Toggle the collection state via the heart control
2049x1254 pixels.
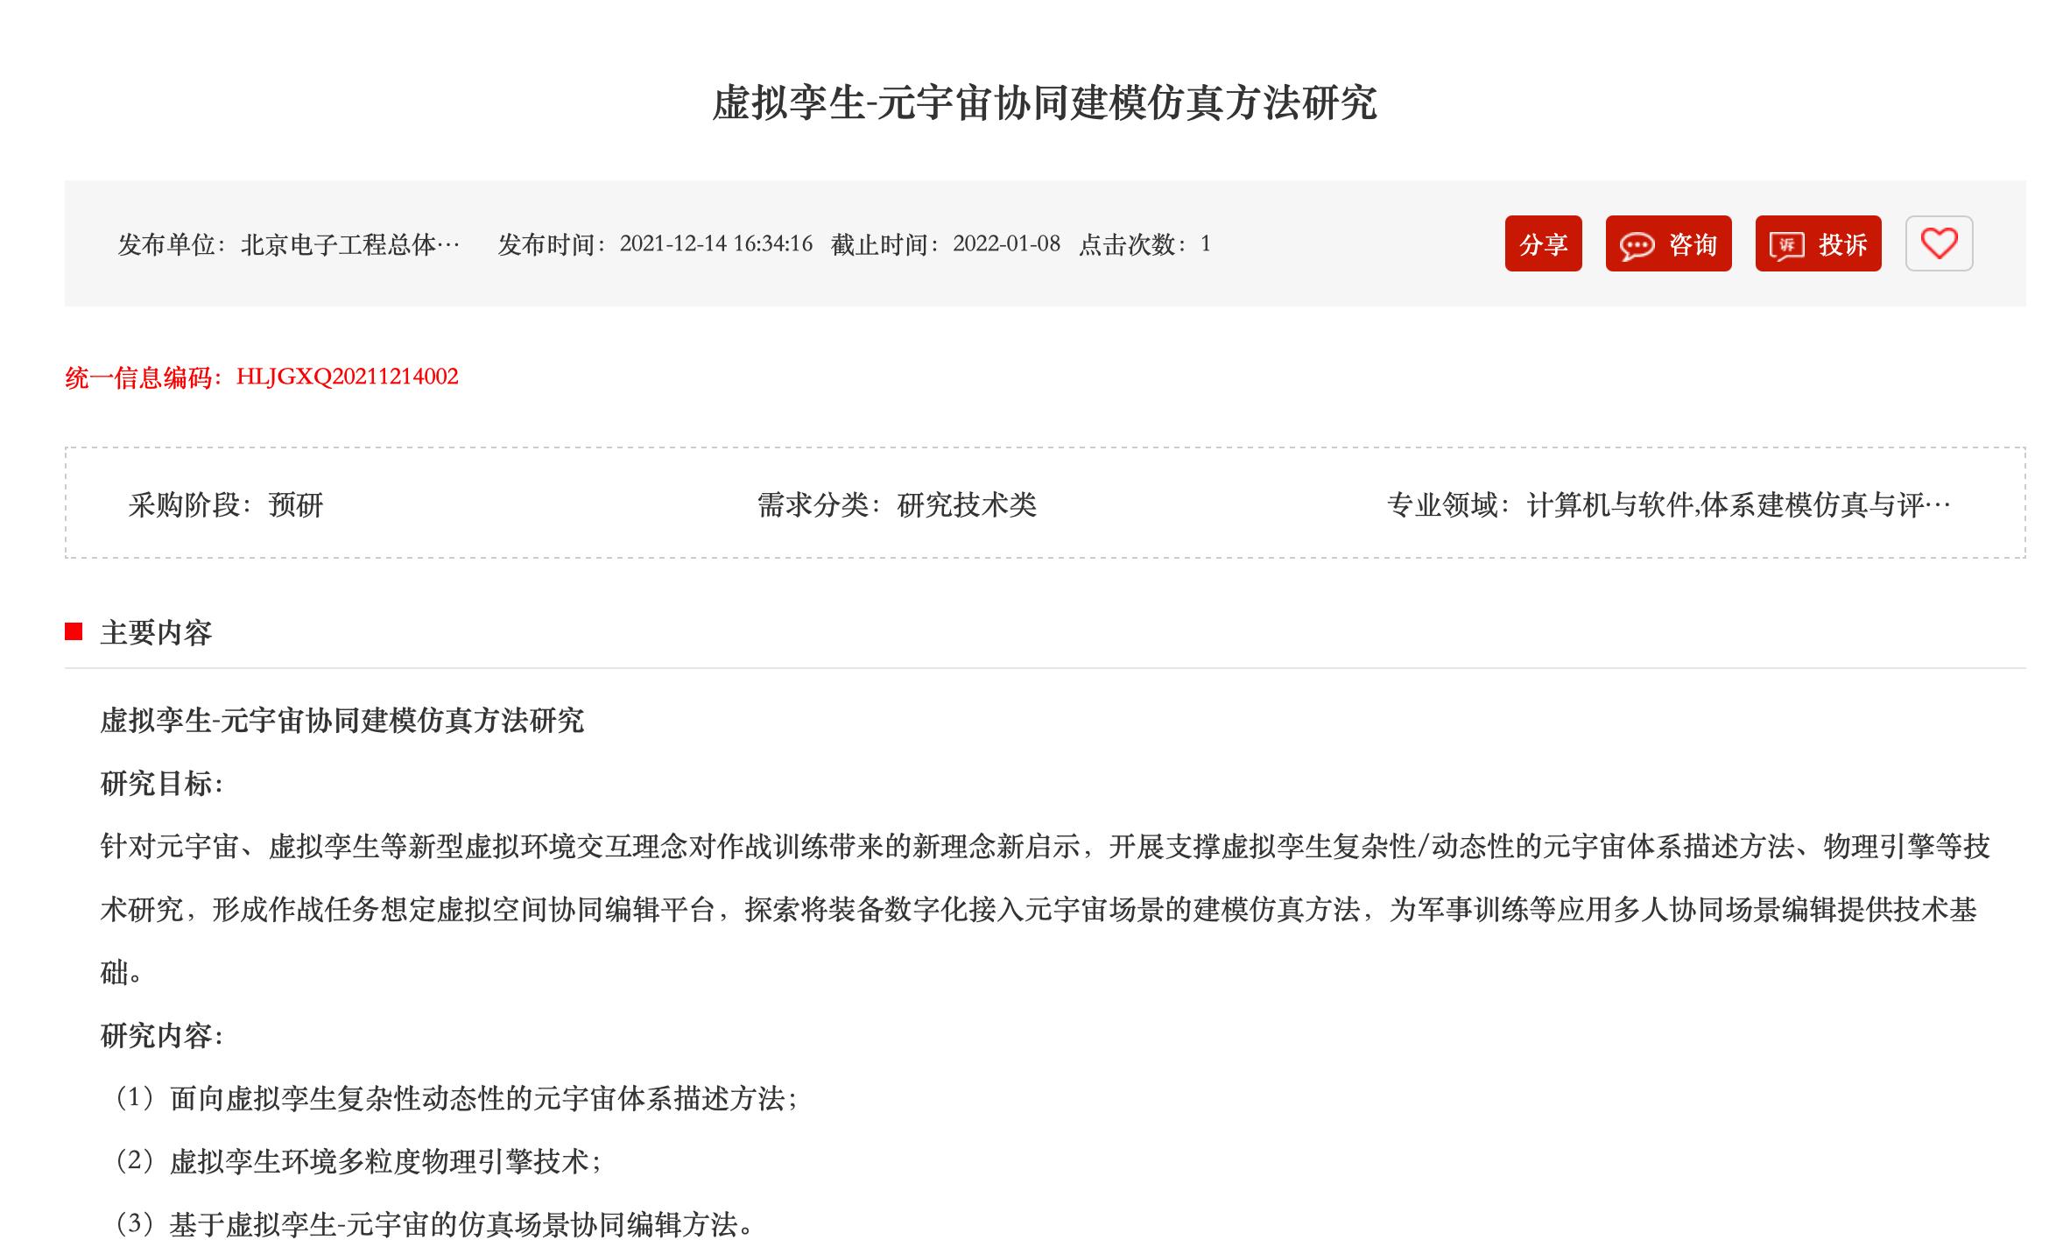(1939, 245)
